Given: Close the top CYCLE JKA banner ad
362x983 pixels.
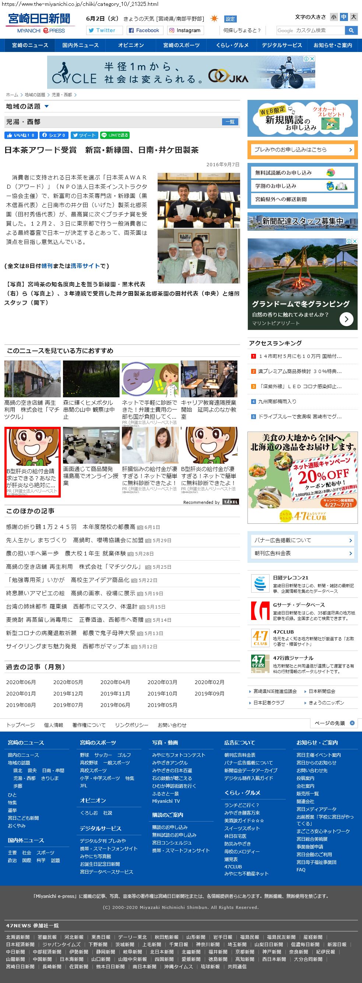Looking at the screenshot, I should coord(312,59).
